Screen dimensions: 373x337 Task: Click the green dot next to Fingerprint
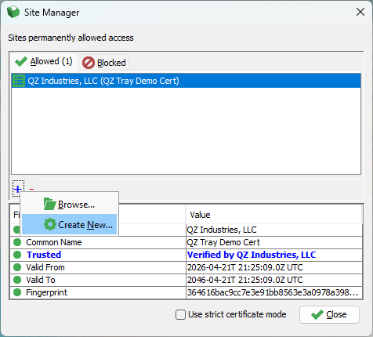click(x=17, y=292)
